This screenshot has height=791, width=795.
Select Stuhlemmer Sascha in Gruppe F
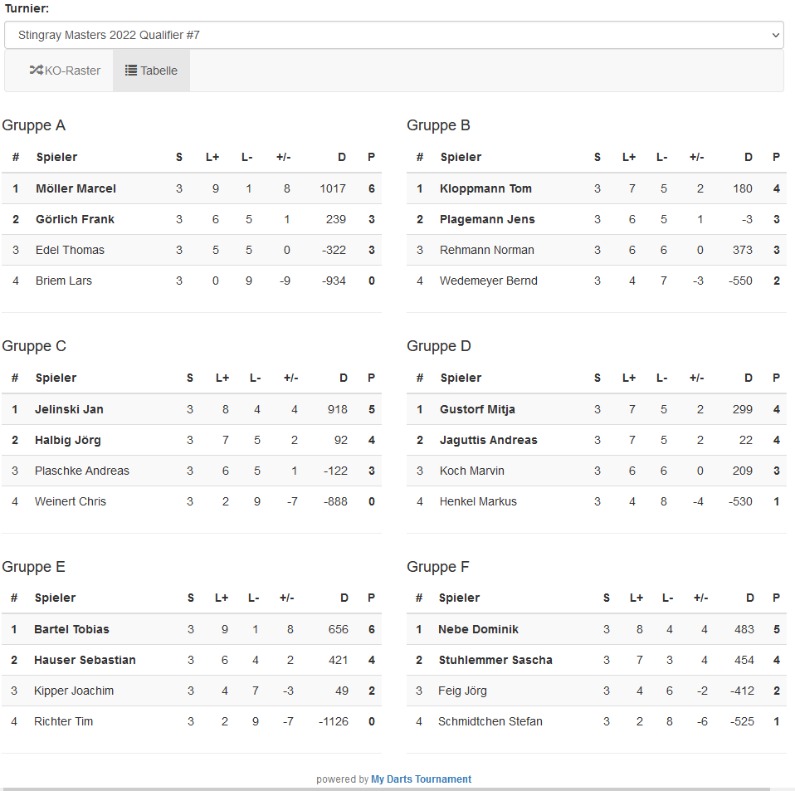click(495, 660)
